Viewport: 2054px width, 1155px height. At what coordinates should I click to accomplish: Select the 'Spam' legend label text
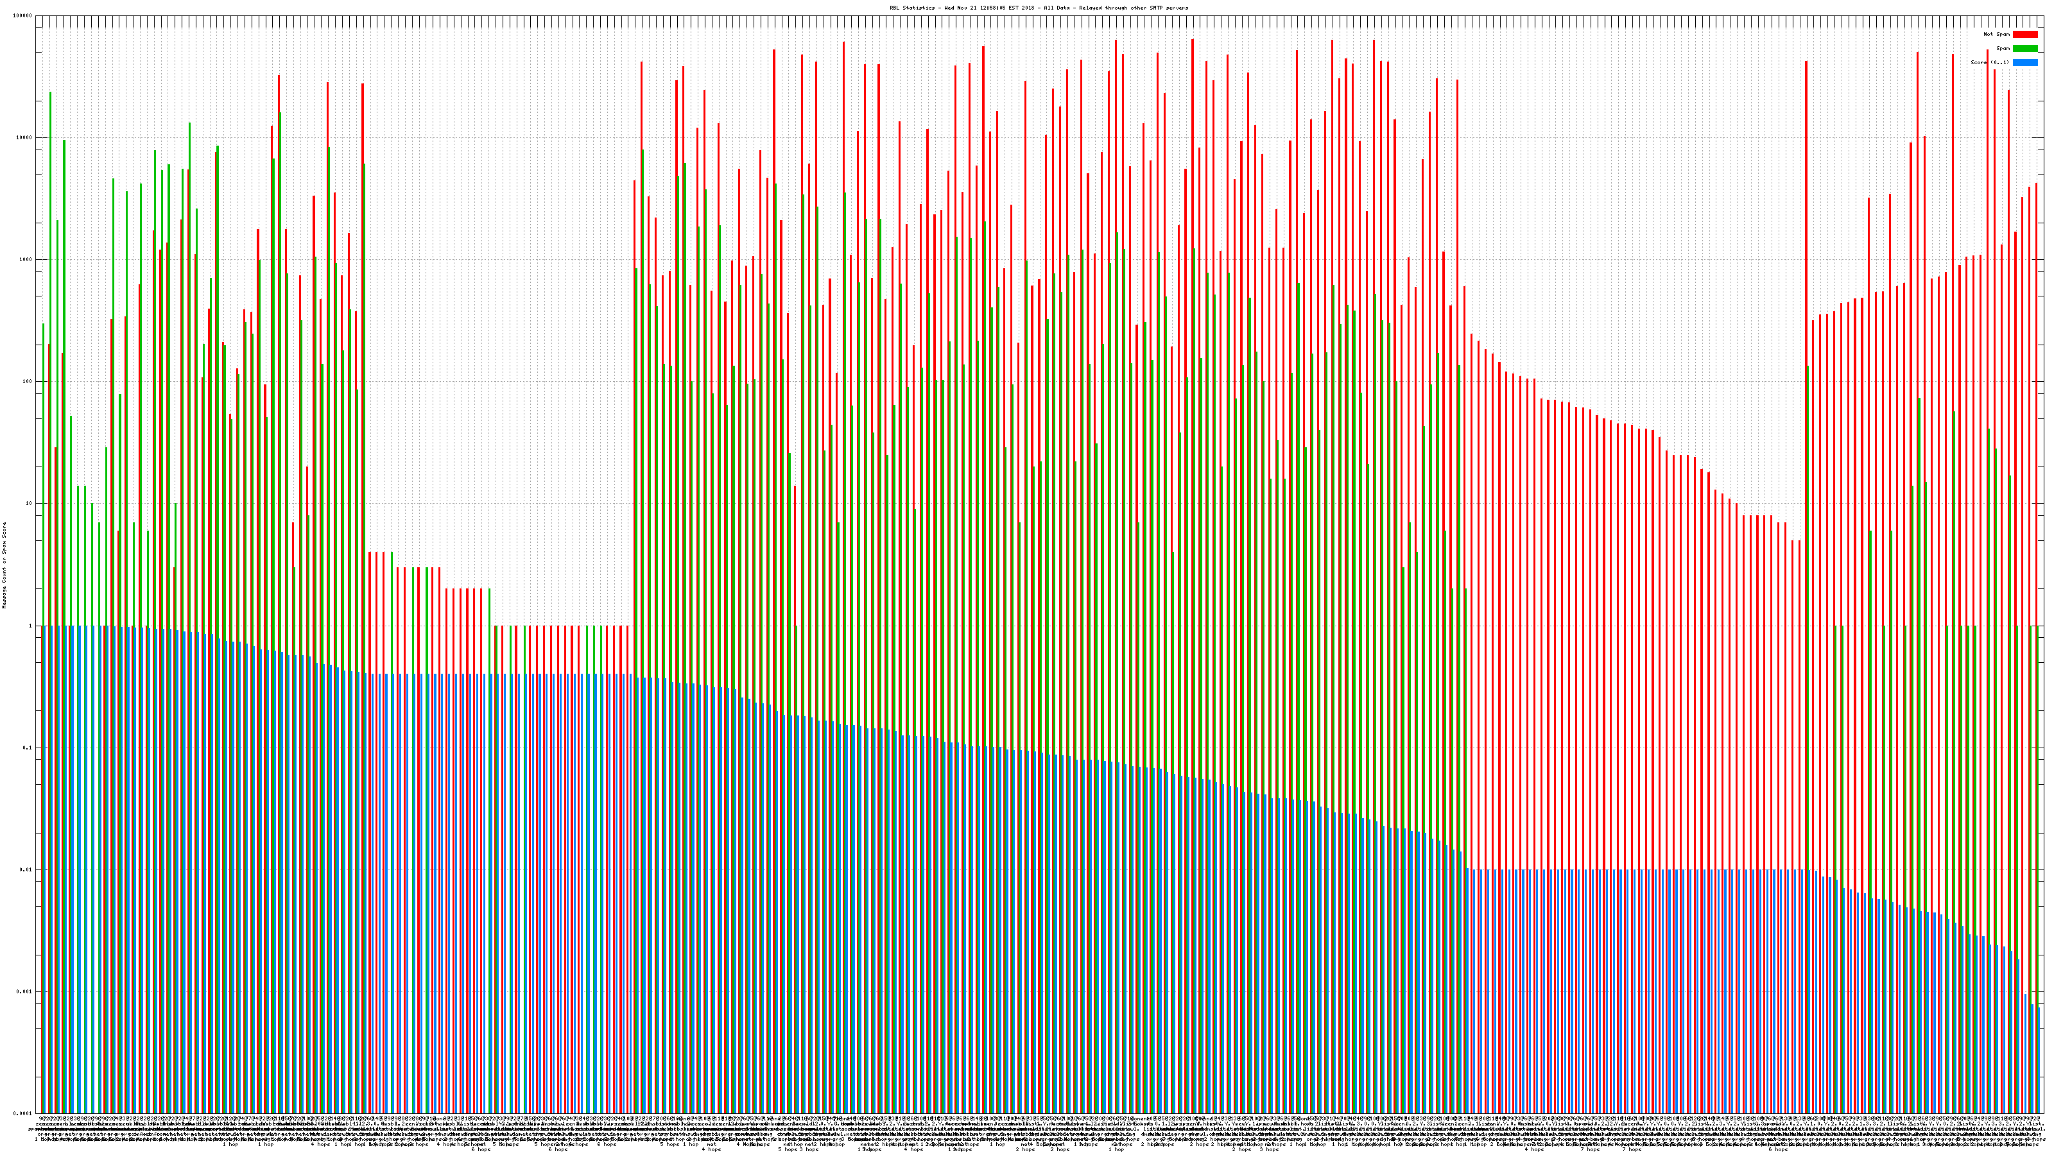click(2003, 49)
